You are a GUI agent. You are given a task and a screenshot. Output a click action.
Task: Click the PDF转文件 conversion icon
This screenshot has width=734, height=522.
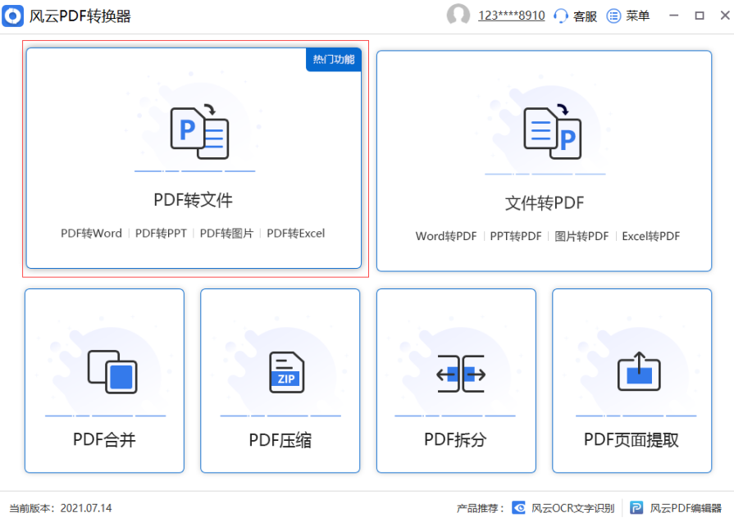pos(200,132)
